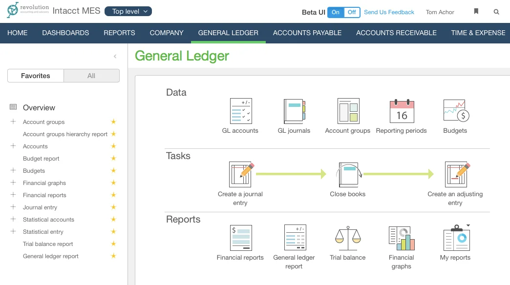Click the Close books icon
This screenshot has width=510, height=285.
coord(349,175)
